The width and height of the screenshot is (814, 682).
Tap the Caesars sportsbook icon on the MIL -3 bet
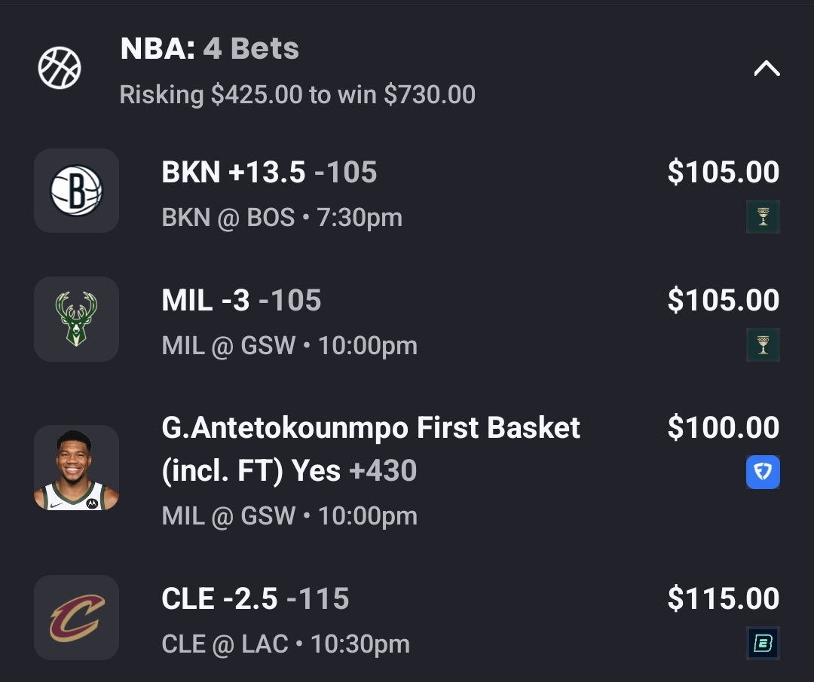click(763, 345)
